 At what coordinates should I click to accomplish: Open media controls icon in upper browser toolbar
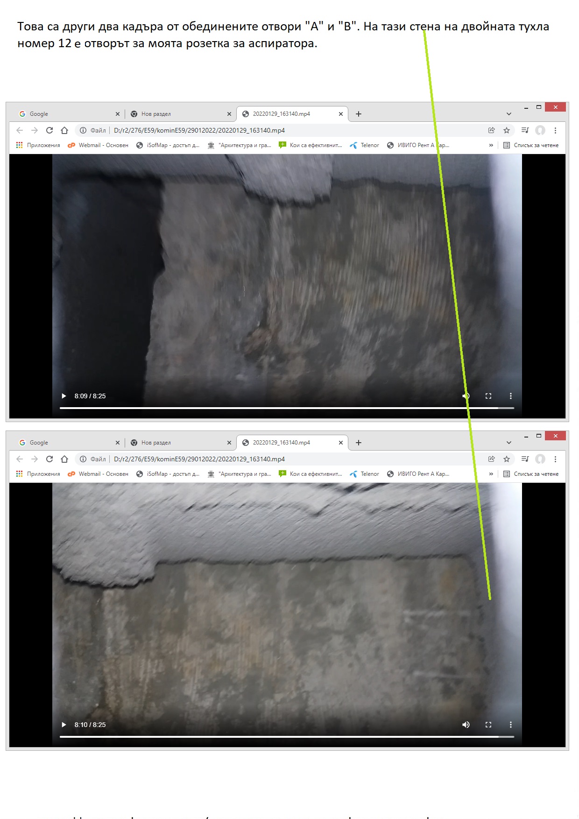[525, 130]
